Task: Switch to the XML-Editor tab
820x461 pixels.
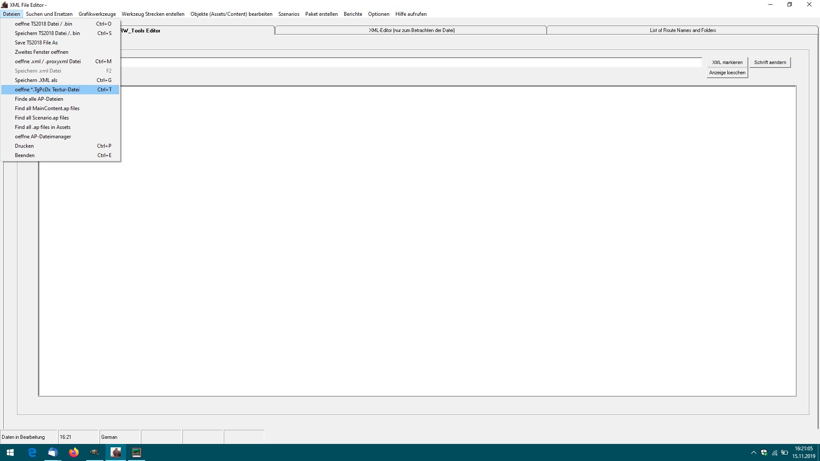Action: click(x=411, y=30)
